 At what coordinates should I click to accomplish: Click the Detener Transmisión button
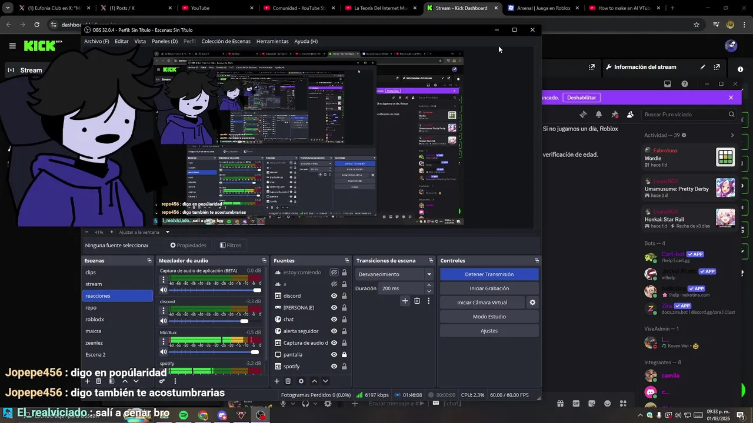489,274
